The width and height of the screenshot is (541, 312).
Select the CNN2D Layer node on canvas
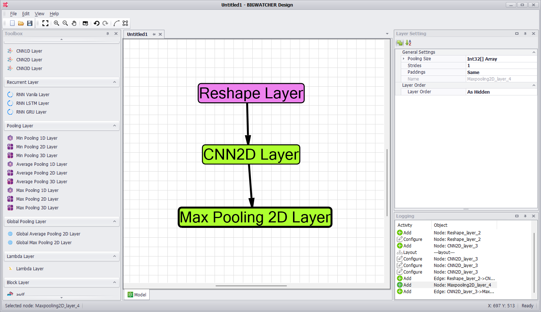coord(251,155)
